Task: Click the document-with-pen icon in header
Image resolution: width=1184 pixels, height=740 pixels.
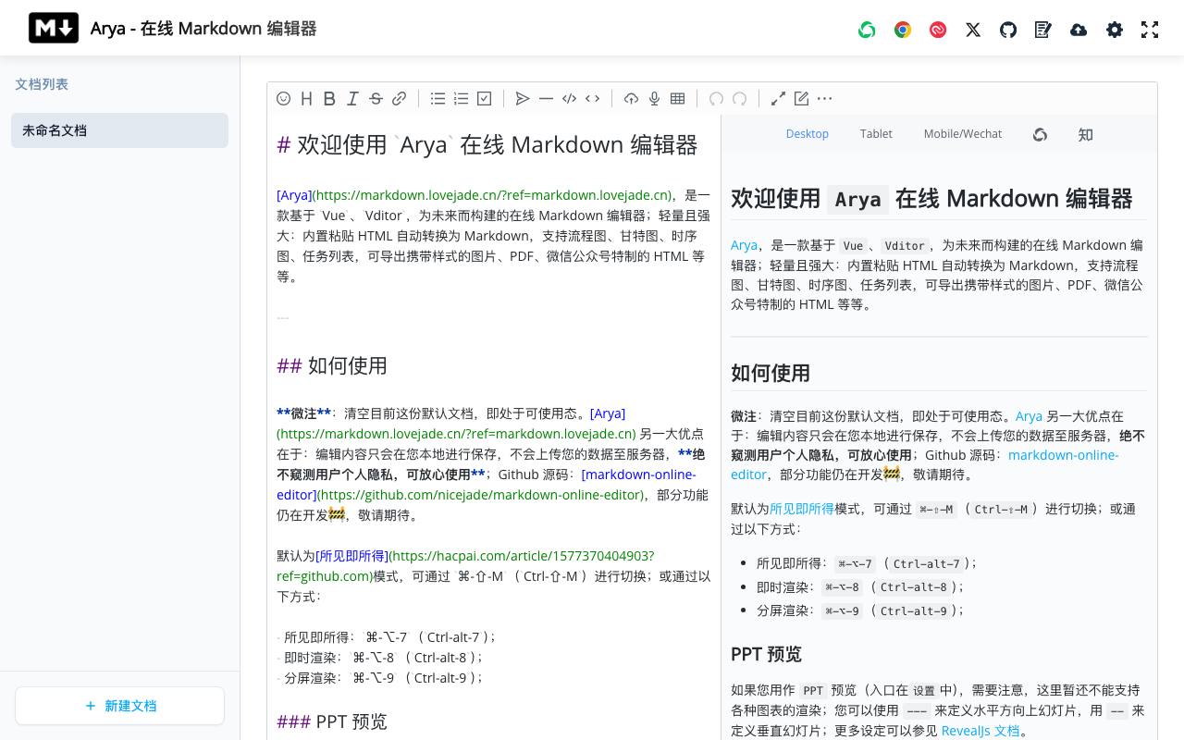Action: [x=1043, y=30]
